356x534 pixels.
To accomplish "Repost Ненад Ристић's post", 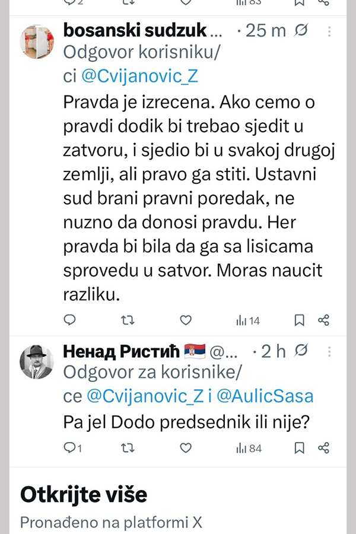I will coord(128,448).
